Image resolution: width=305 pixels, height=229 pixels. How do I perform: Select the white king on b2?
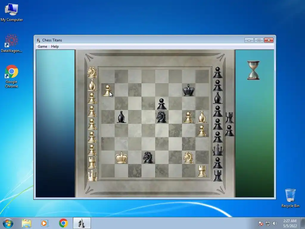click(x=122, y=157)
